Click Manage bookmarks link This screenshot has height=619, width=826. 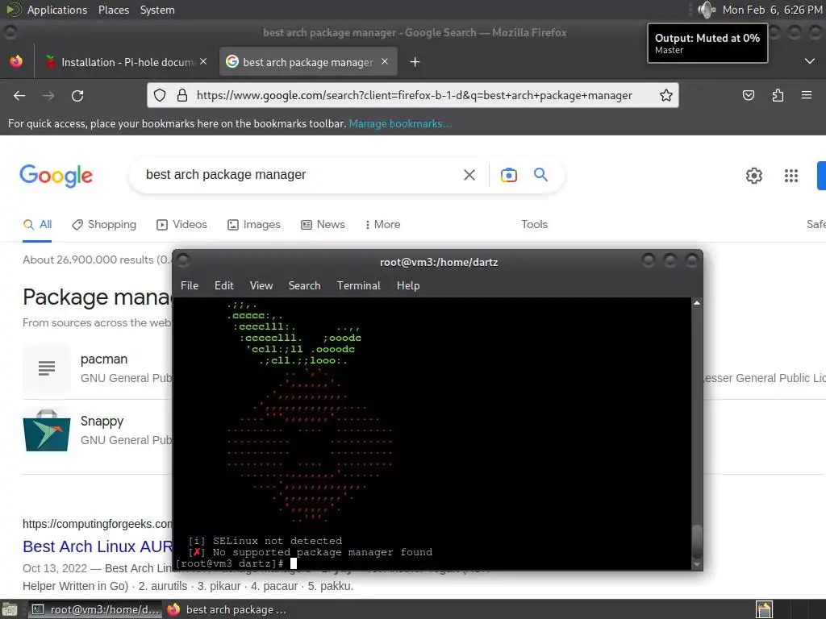pos(400,123)
